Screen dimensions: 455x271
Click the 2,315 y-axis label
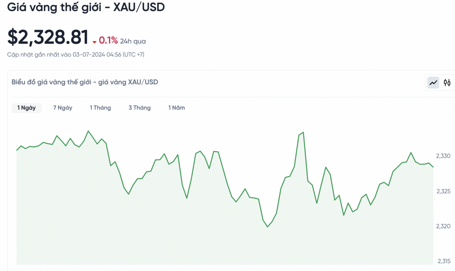444,261
